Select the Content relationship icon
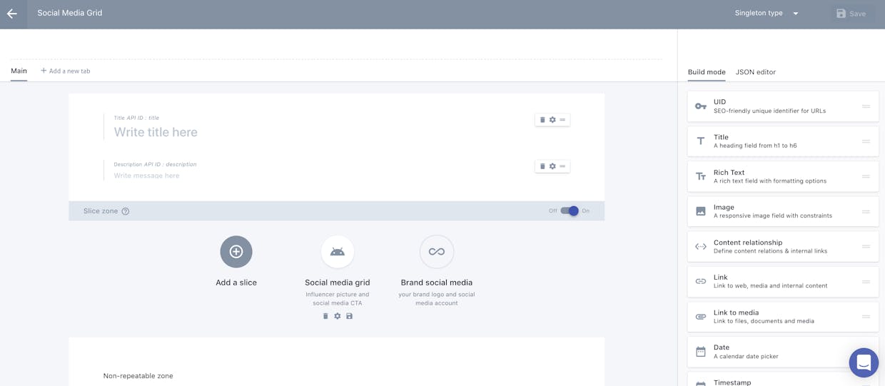This screenshot has width=885, height=386. pyautogui.click(x=701, y=247)
